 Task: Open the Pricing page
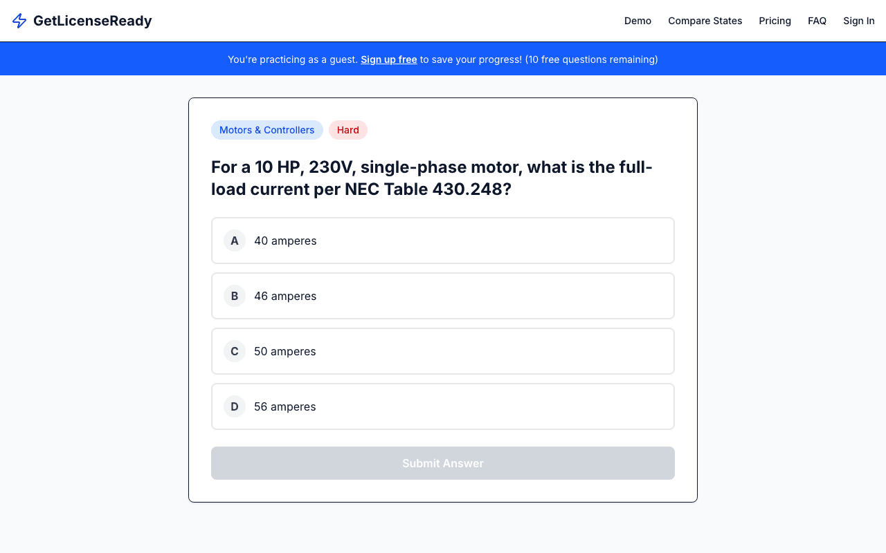(775, 21)
